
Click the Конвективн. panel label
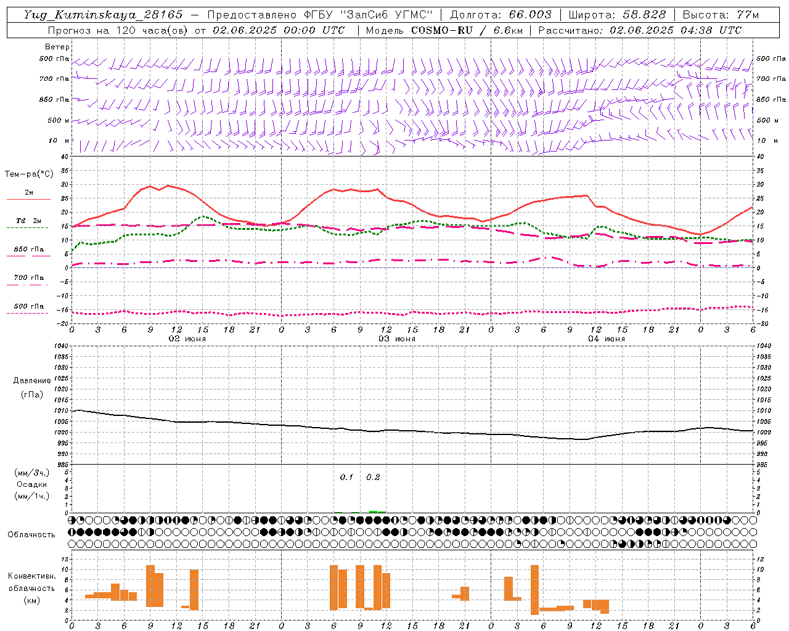[x=32, y=576]
